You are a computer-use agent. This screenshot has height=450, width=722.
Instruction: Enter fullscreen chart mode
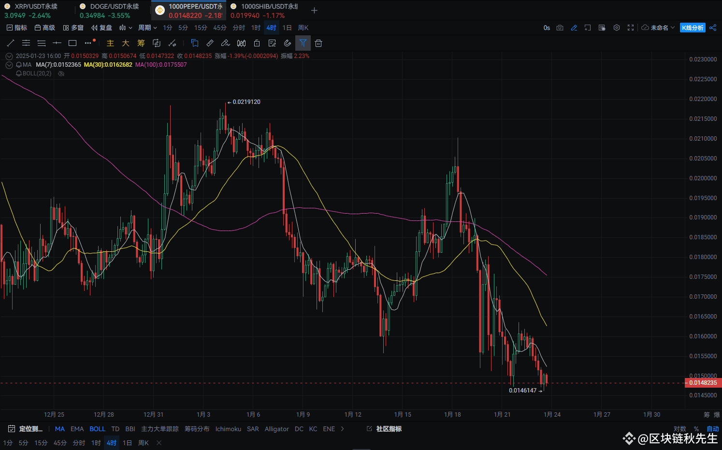(x=631, y=28)
